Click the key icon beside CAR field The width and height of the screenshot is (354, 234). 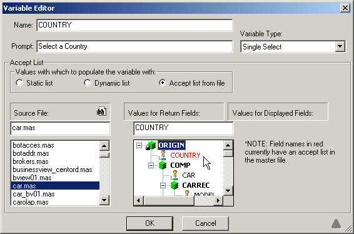(x=174, y=175)
